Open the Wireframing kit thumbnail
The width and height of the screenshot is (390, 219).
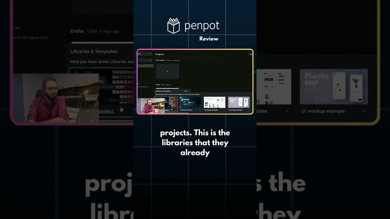[190, 103]
